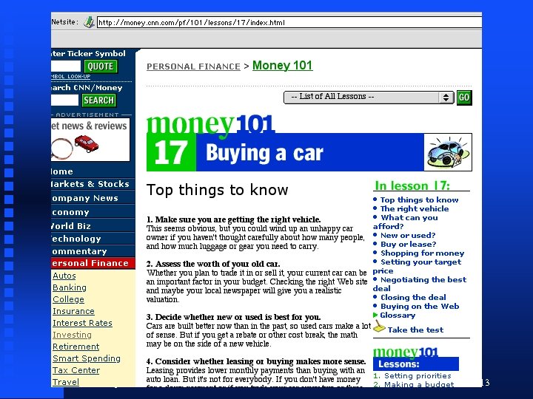
Task: Open the List of All Lessons dropdown
Action: click(369, 98)
